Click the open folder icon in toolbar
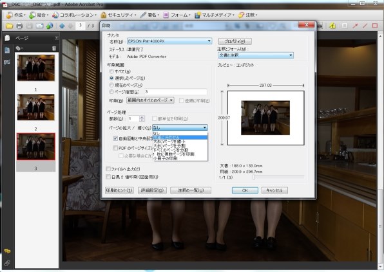Screen dimensions: 384x272 tap(9, 26)
